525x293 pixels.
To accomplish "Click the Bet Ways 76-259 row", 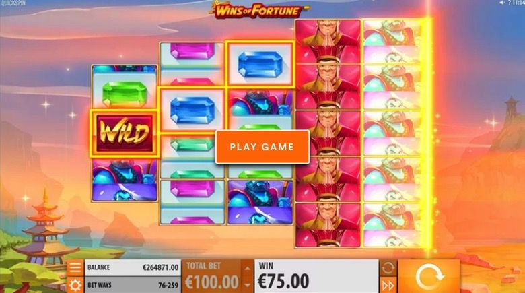I will click(x=133, y=286).
